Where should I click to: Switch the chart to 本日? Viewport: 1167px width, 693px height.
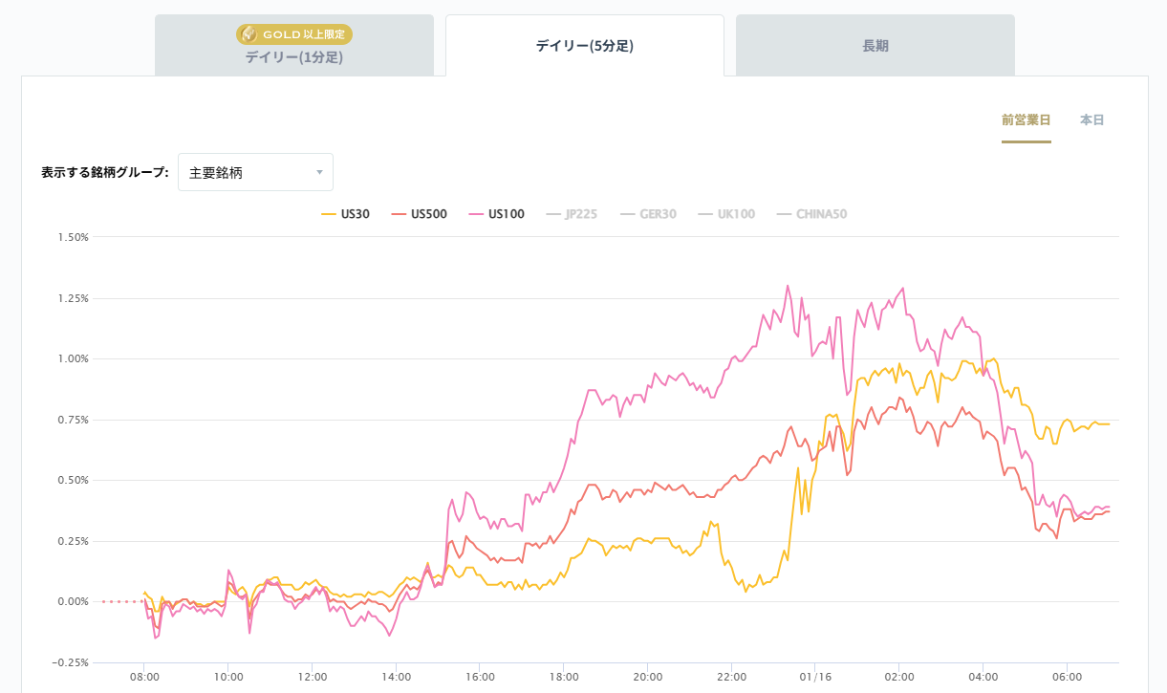pos(1091,120)
